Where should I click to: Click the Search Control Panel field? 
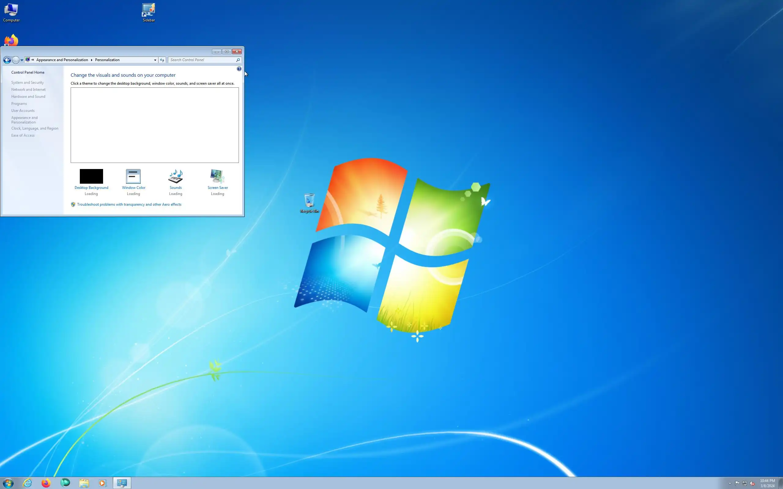point(202,60)
